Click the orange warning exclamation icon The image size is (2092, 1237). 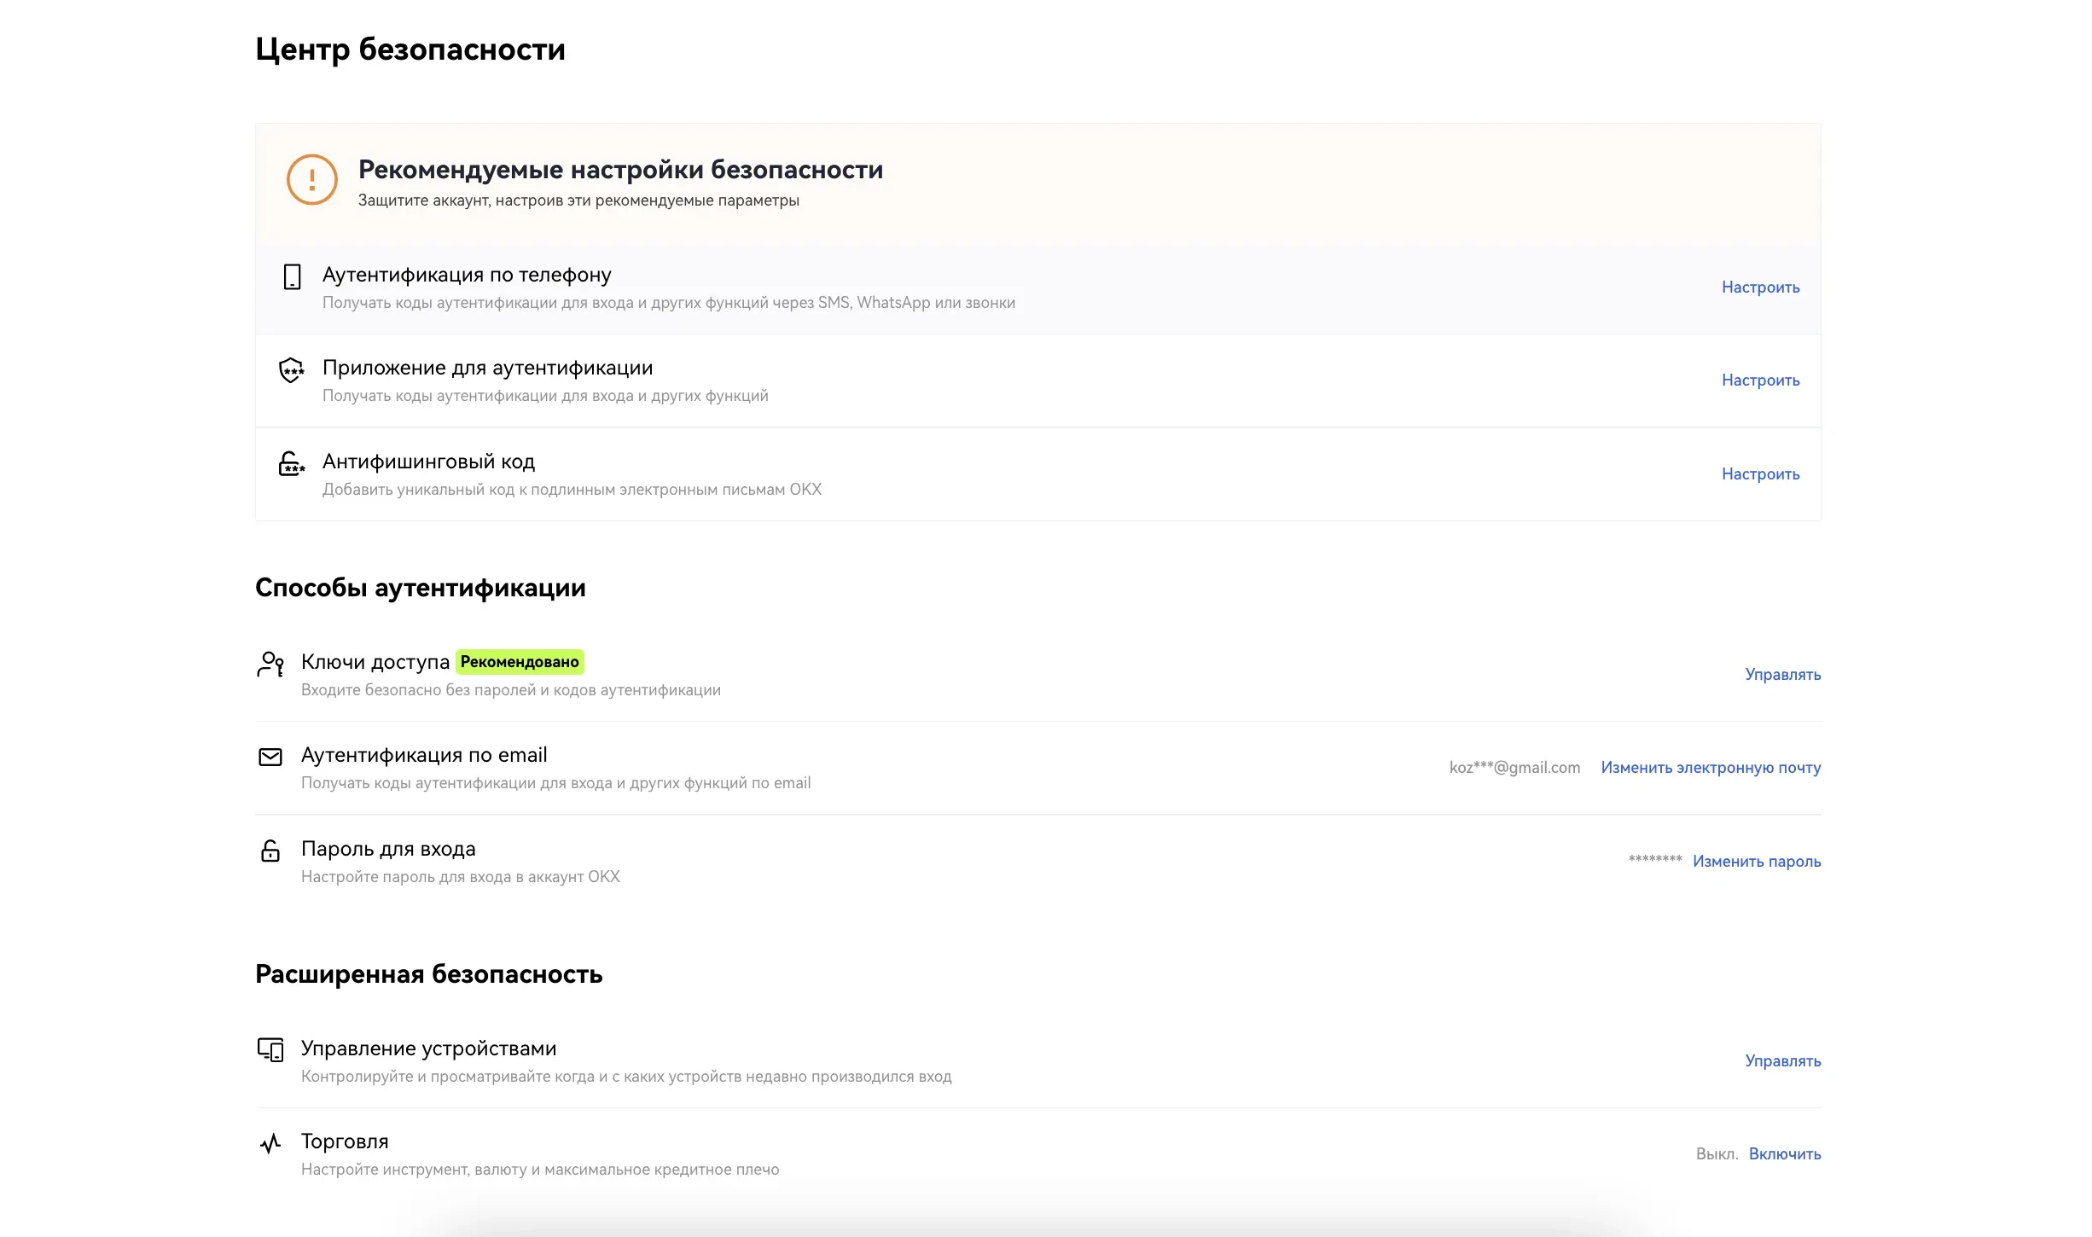point(312,179)
